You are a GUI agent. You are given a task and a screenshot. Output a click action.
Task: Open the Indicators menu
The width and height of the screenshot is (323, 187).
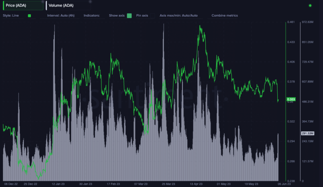click(x=92, y=15)
